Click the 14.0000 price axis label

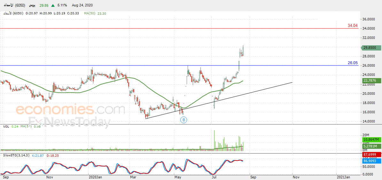tap(369, 121)
